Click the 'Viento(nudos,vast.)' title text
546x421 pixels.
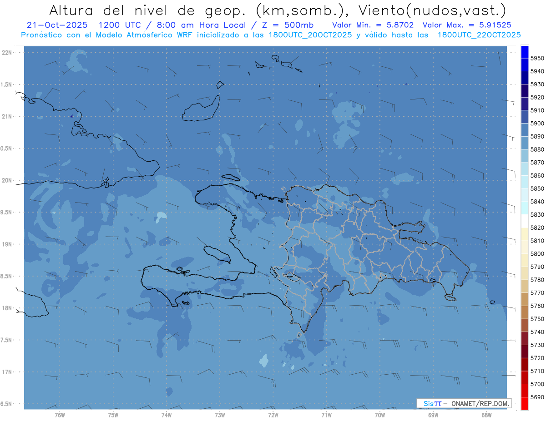(433, 10)
